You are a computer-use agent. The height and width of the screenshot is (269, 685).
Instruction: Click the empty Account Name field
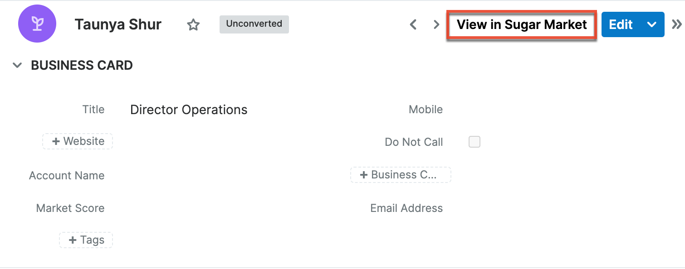(191, 176)
